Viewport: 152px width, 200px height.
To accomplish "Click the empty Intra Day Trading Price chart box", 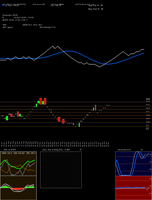I will 61,170.
